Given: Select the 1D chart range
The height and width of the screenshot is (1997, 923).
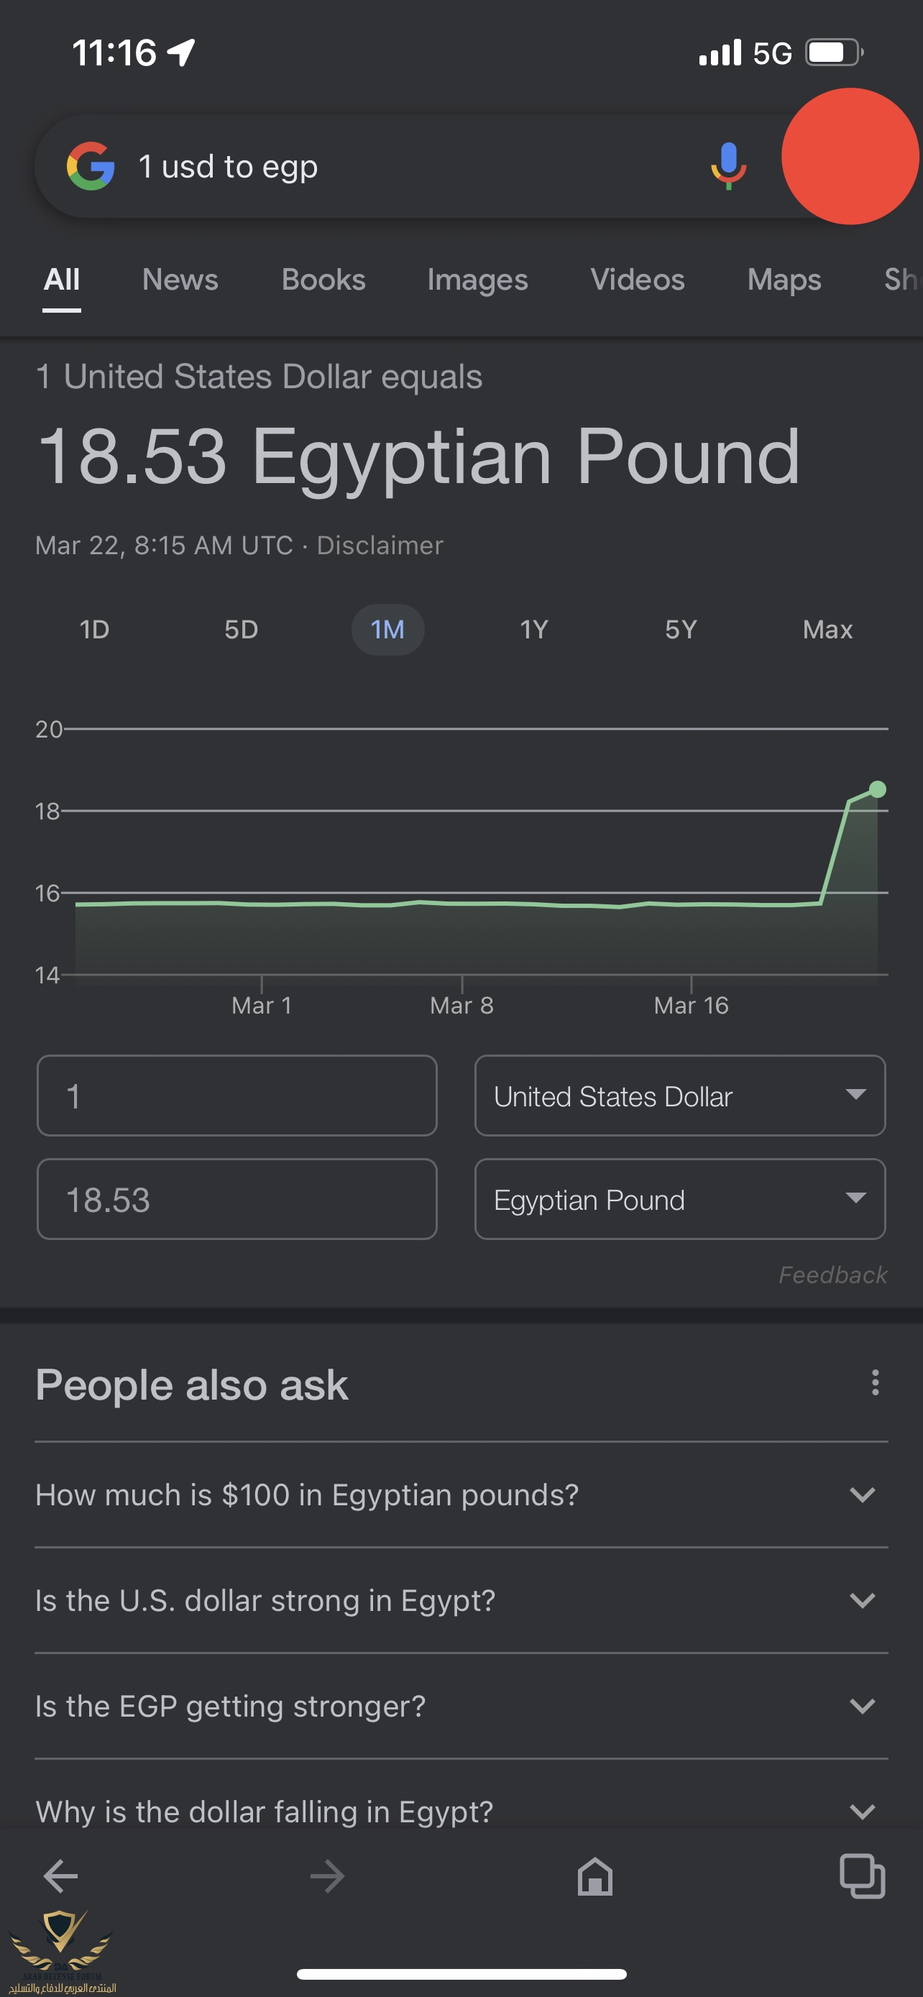Looking at the screenshot, I should 95,630.
